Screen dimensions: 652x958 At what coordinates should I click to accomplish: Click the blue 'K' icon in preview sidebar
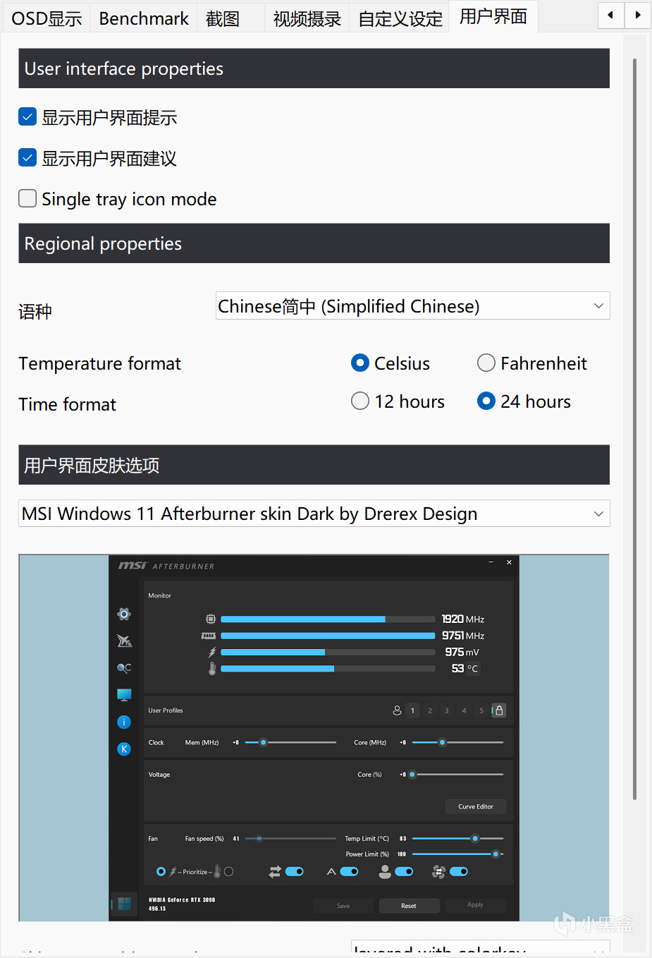pos(124,749)
